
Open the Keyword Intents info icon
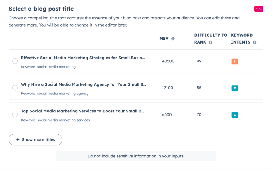[x=255, y=42]
